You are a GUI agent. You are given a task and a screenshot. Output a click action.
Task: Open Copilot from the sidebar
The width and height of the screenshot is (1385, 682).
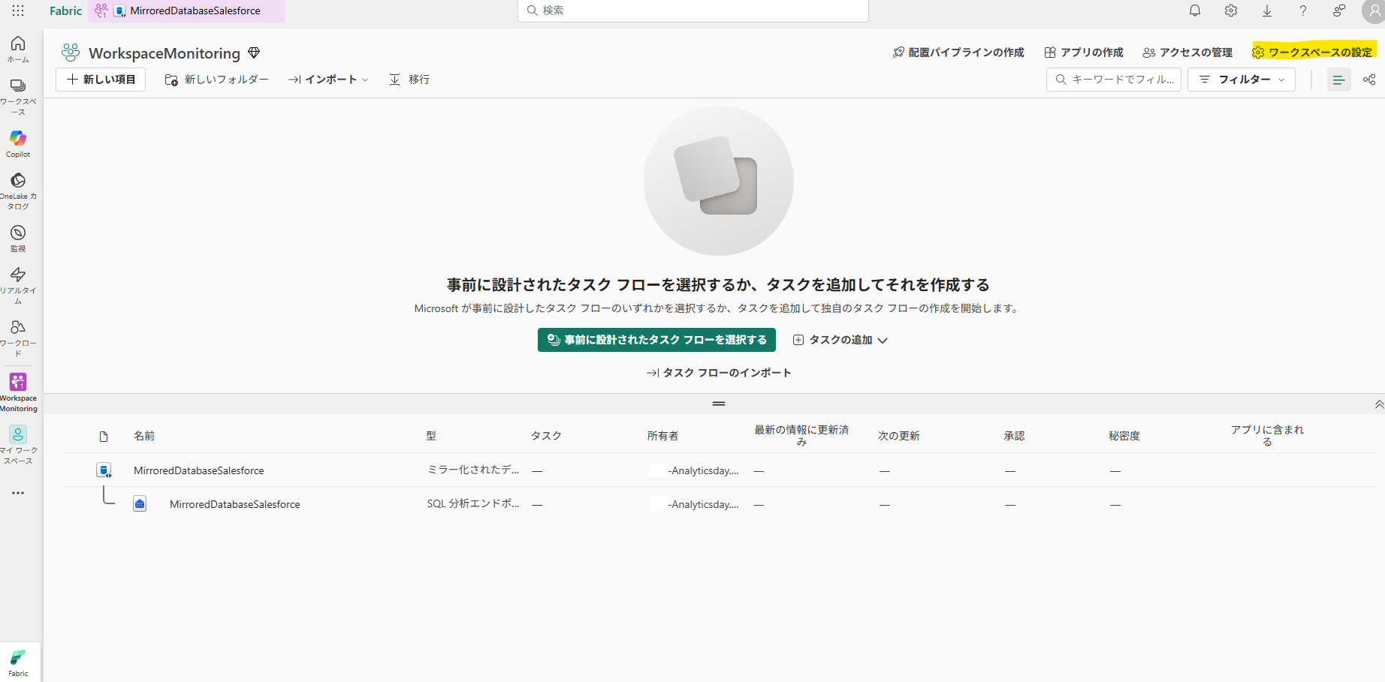tap(18, 143)
